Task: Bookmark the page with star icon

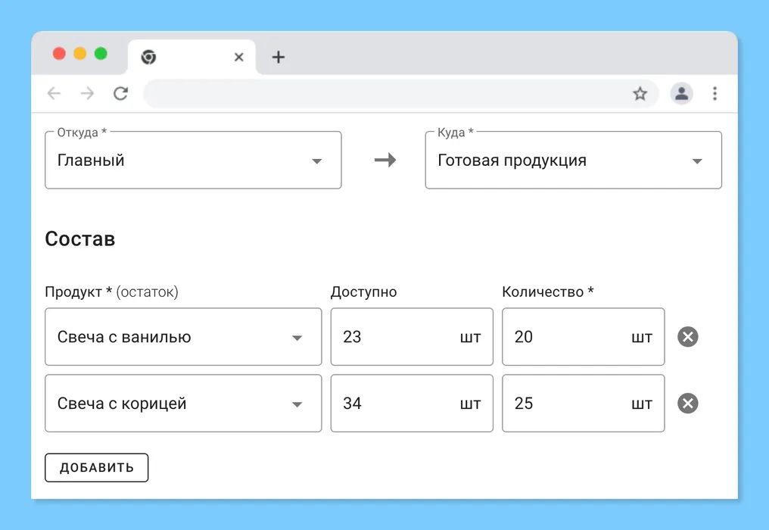Action: 640,93
